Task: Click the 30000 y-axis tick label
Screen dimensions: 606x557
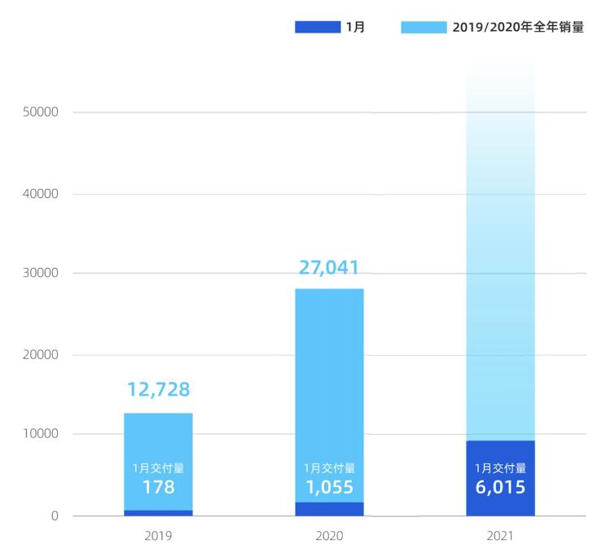Action: click(x=41, y=274)
